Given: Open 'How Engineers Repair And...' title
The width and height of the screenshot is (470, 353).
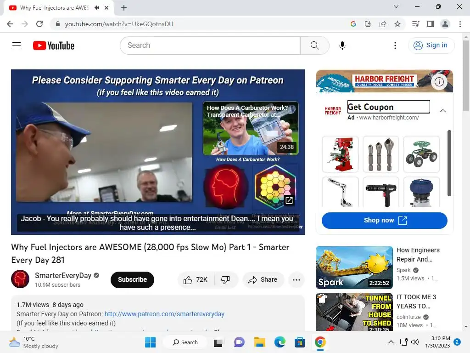Looking at the screenshot, I should coord(418,255).
